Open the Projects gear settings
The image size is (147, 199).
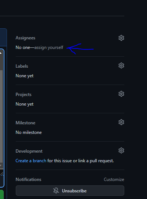(121, 94)
